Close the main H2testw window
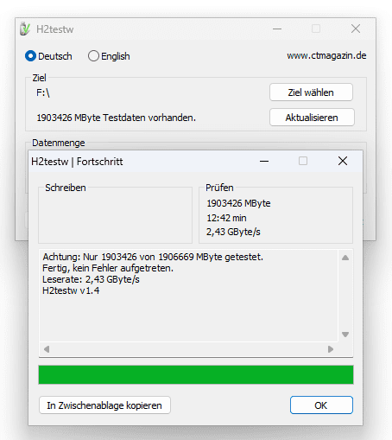Screen dimensions: 392x440 (356, 29)
